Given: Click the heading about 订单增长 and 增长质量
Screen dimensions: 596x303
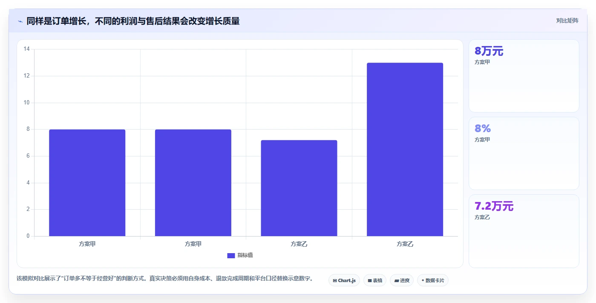Looking at the screenshot, I should coord(133,21).
